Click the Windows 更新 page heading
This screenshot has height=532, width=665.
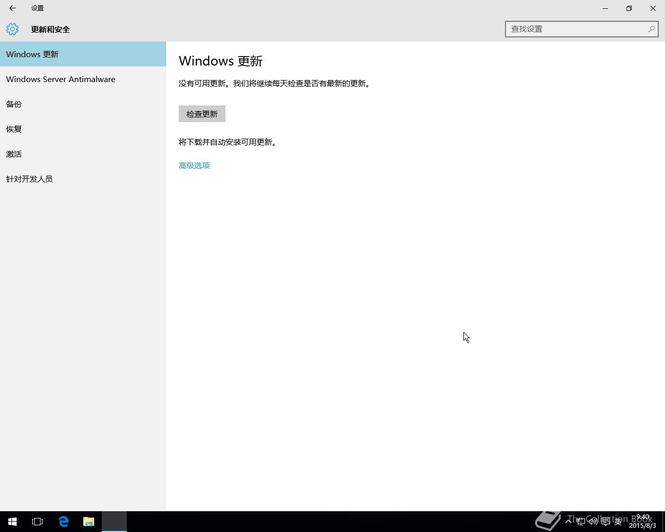tap(221, 61)
